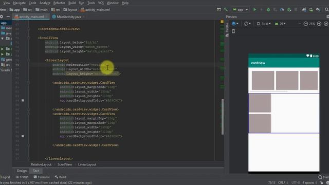329x185 pixels.
Task: Click the project structure window icon
Action: pyautogui.click(x=219, y=10)
